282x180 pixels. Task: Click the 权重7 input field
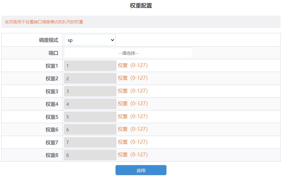(x=90, y=142)
